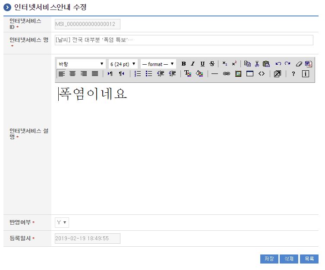Image resolution: width=325 pixels, height=270 pixels.
Task: Toggle center text alignment
Action: pos(73,74)
